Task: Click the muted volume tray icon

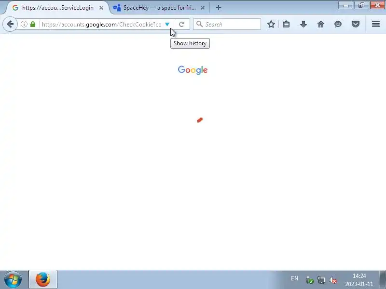Action: click(x=332, y=280)
